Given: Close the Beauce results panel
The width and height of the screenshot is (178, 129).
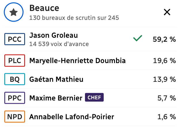Looking at the screenshot, I should [167, 12].
